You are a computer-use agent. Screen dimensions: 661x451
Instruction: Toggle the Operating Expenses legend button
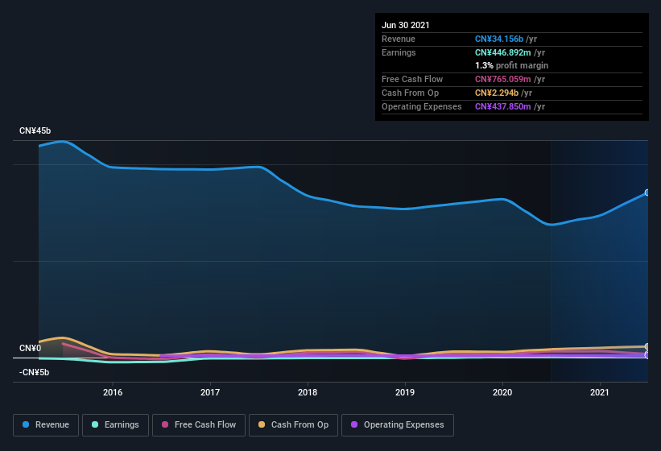(398, 425)
